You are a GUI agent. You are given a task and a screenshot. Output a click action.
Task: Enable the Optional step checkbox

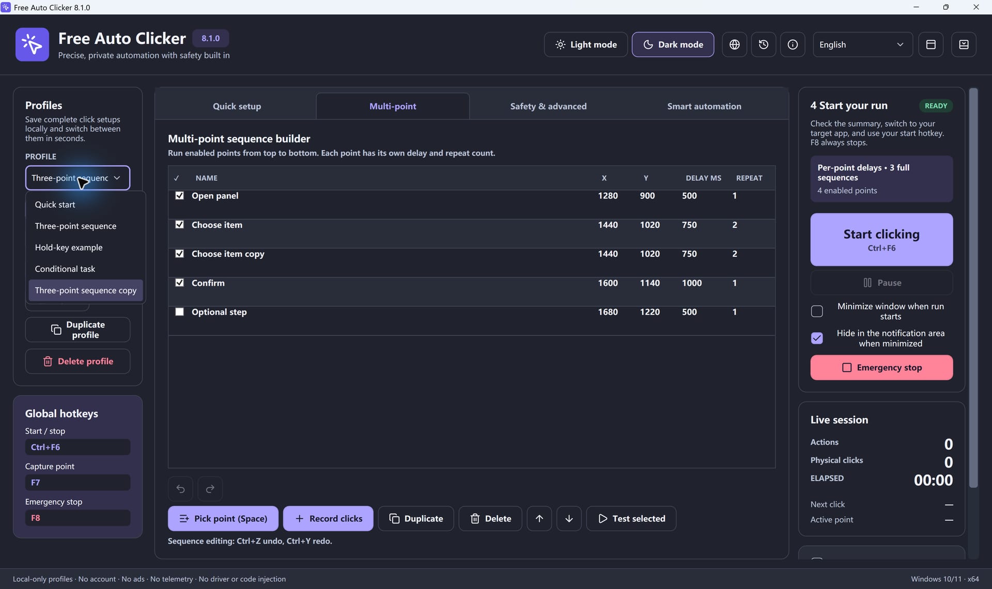click(179, 312)
